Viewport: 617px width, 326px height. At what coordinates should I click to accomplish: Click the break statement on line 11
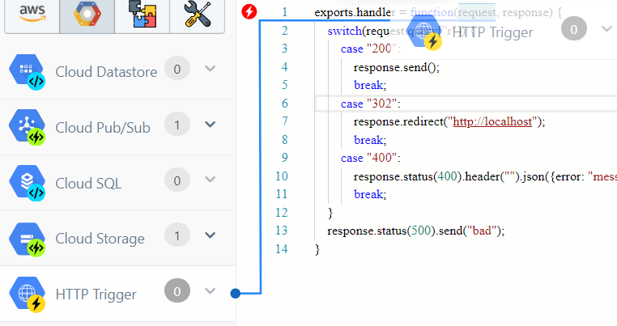(x=370, y=194)
